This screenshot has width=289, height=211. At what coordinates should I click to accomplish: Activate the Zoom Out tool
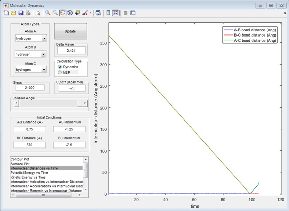55,13
